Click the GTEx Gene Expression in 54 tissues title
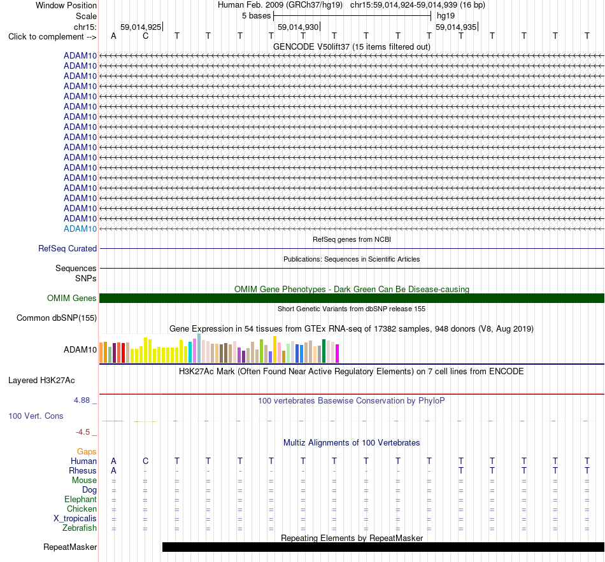Viewport: 605px width, 562px height. [x=352, y=328]
